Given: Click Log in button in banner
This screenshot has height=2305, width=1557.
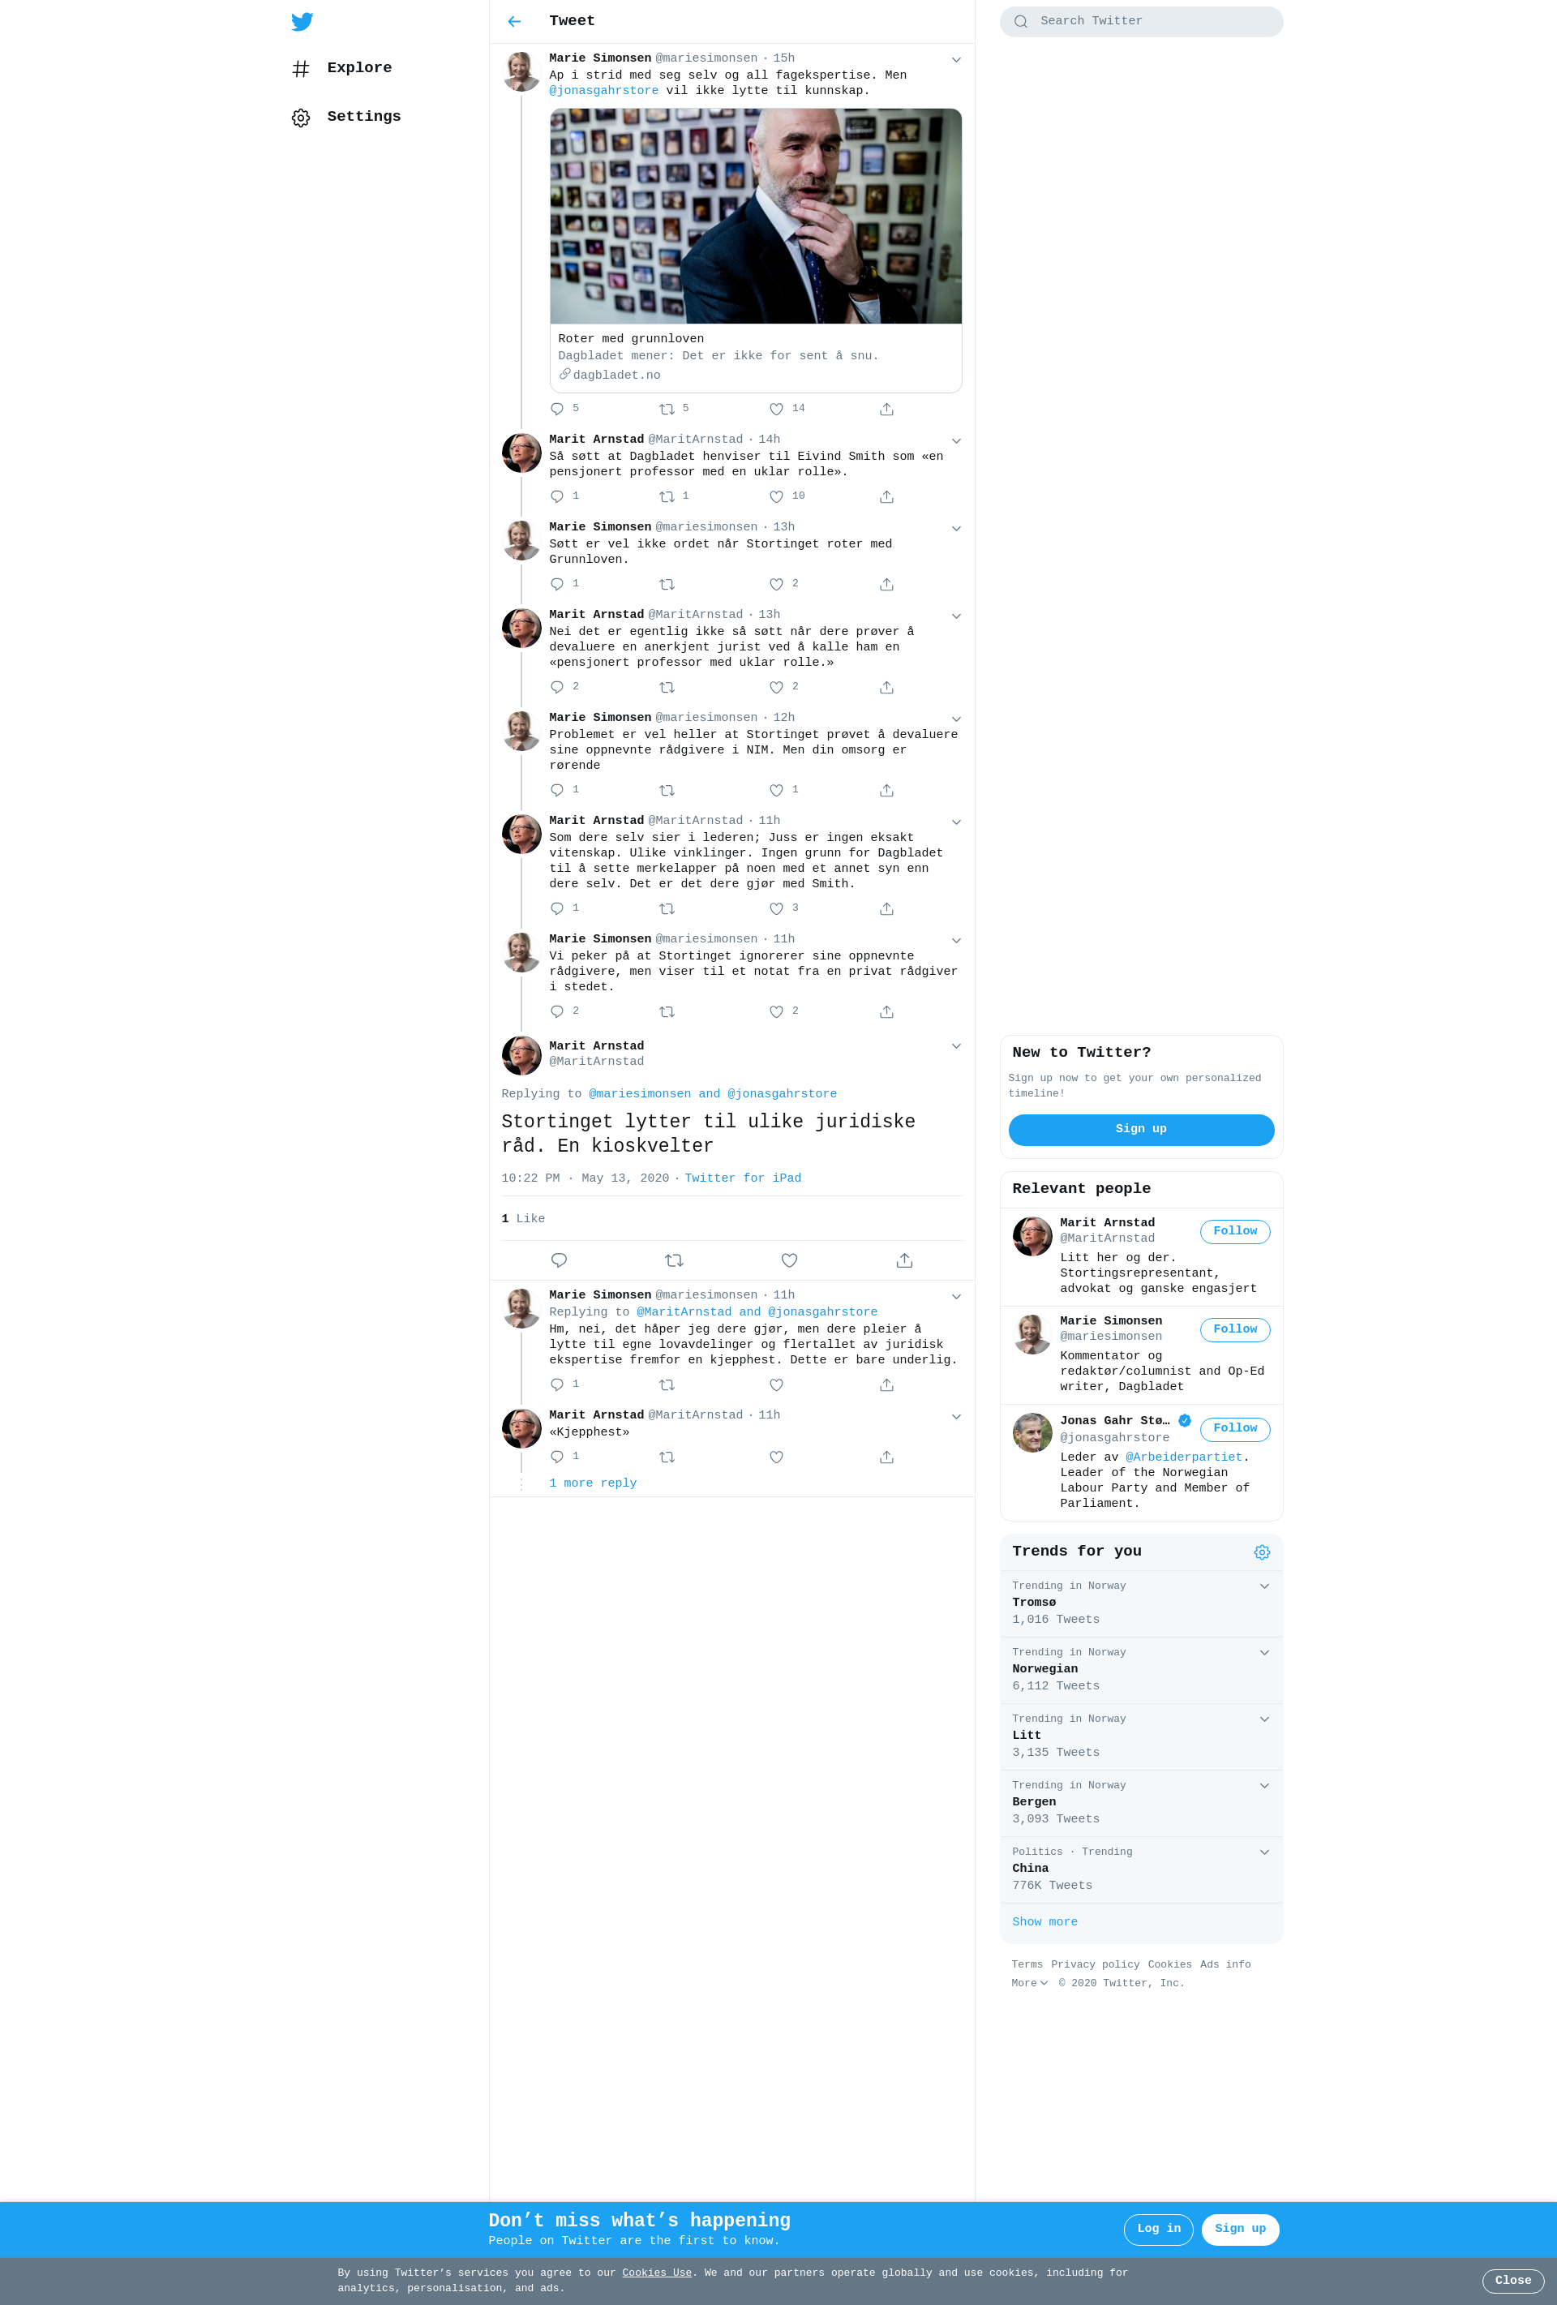Looking at the screenshot, I should 1158,2230.
